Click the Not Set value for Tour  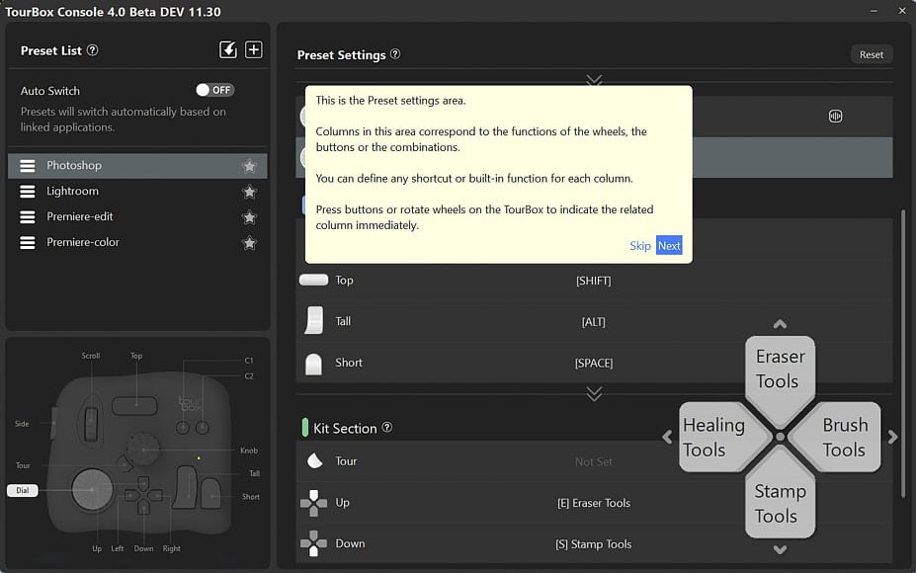594,462
